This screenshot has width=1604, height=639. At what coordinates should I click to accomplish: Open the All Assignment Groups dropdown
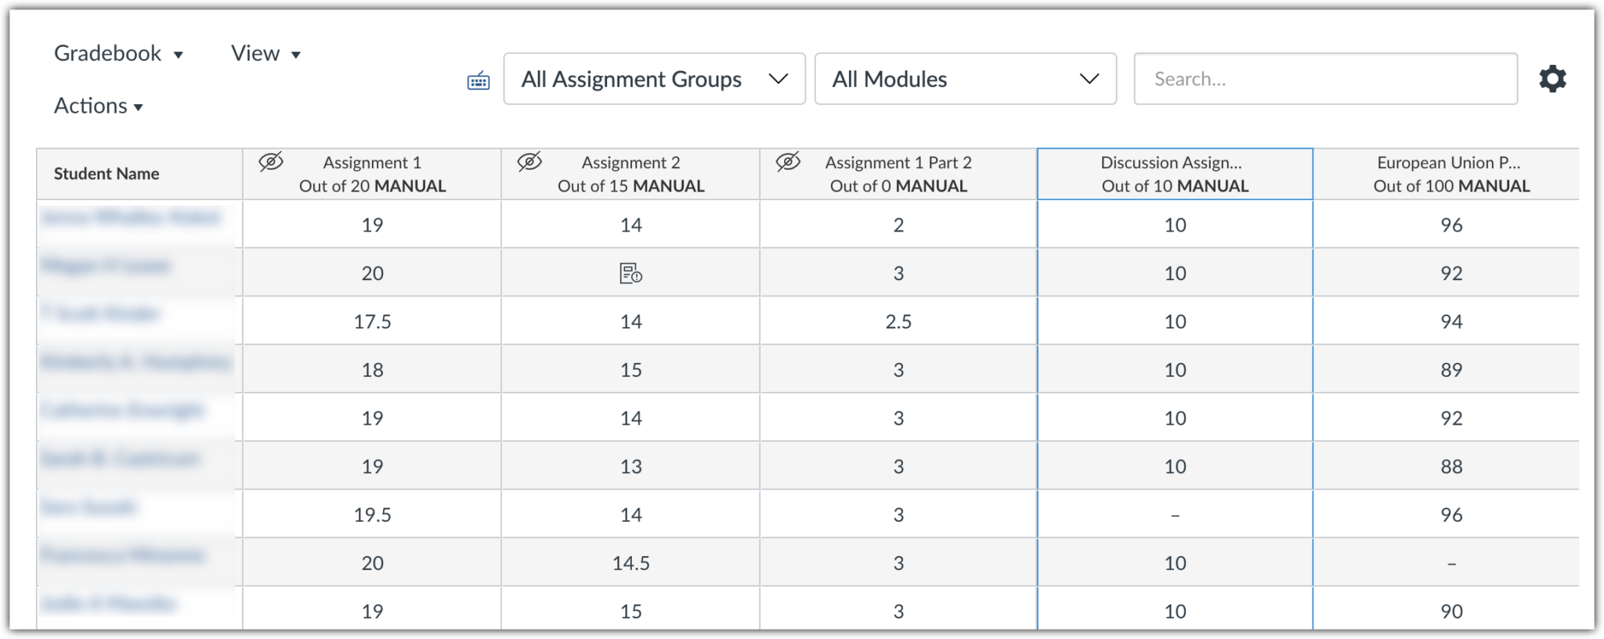[x=654, y=78]
